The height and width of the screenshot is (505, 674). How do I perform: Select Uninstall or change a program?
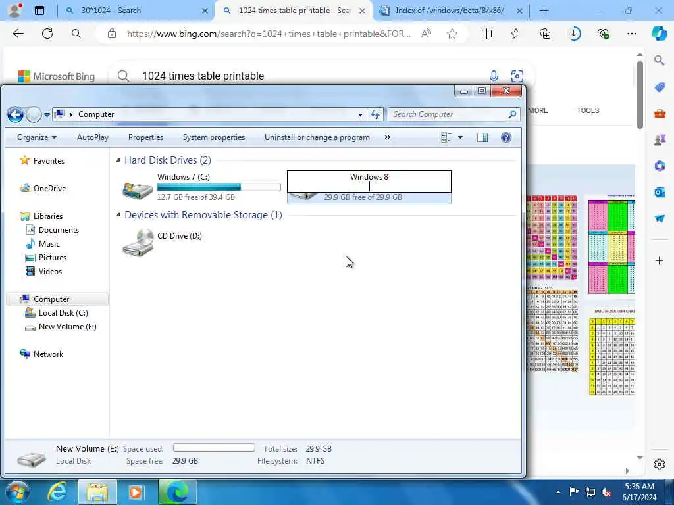pyautogui.click(x=317, y=137)
